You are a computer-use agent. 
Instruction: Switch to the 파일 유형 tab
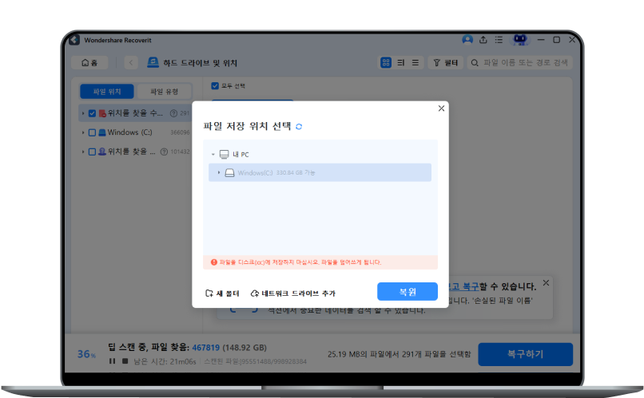point(165,91)
